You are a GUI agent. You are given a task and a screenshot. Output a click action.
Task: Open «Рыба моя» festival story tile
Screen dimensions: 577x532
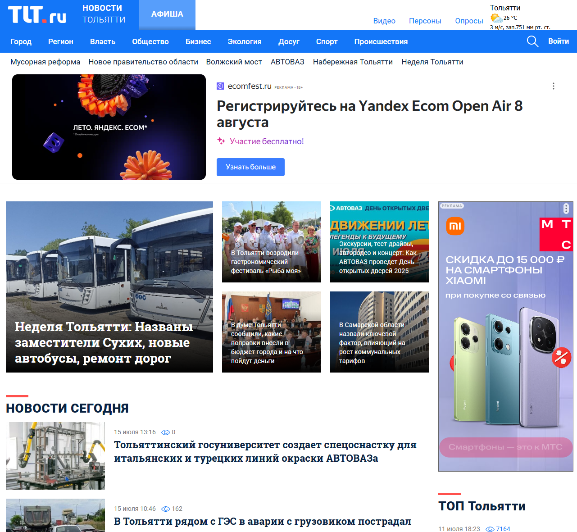tap(272, 242)
